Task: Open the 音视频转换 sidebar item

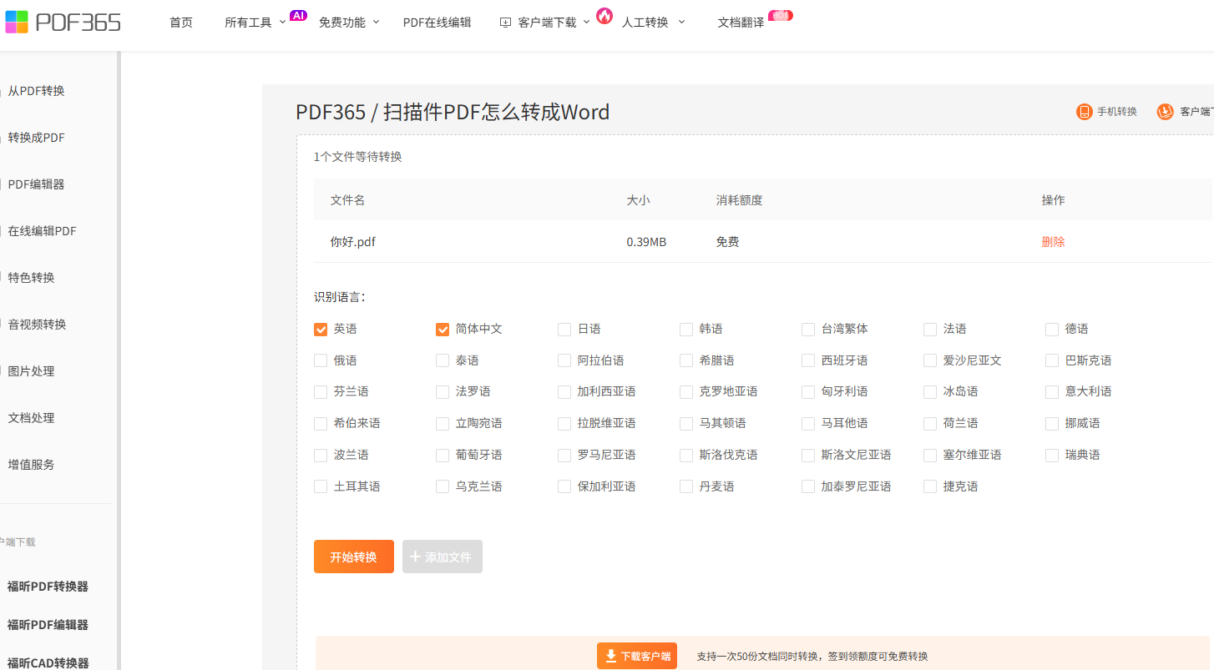Action: tap(37, 325)
